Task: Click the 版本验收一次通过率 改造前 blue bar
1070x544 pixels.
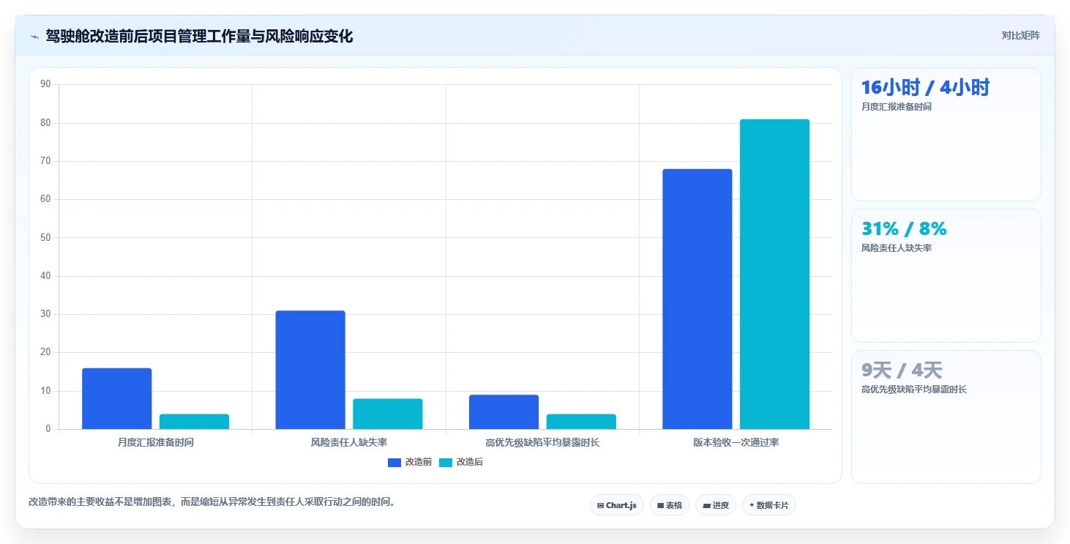Action: pos(697,299)
